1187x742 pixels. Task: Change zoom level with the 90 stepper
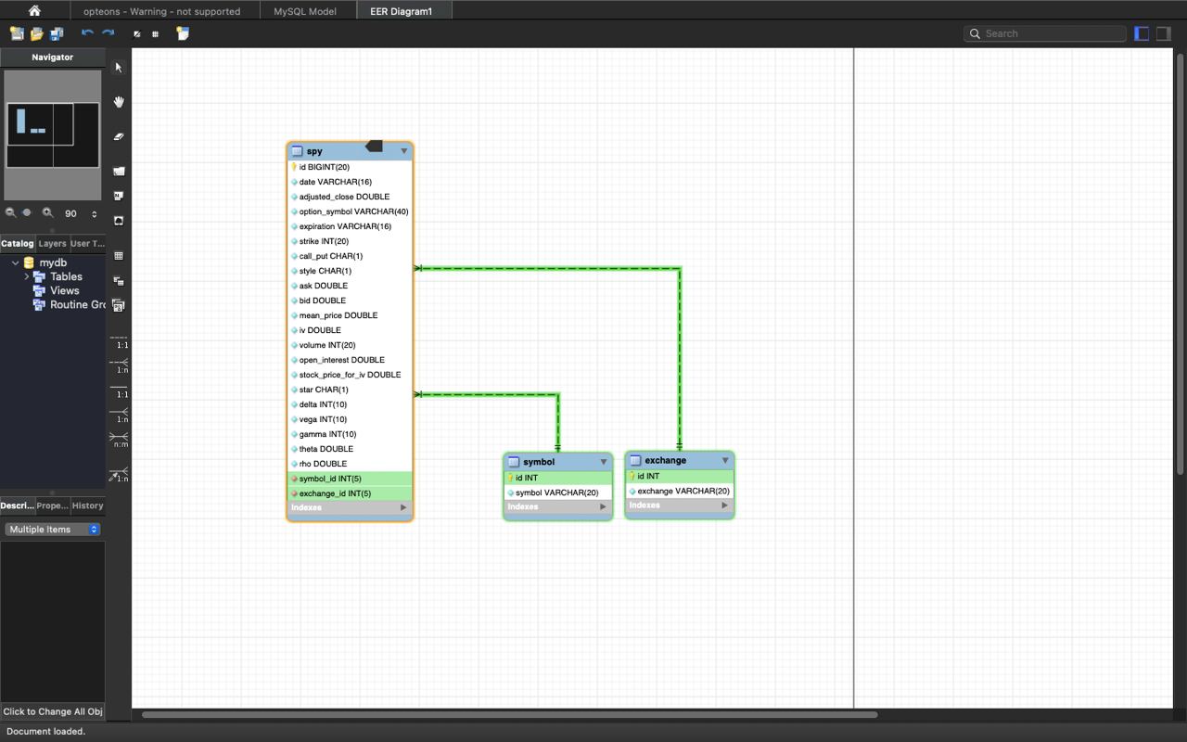coord(94,213)
